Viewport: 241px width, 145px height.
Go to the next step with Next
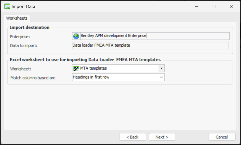162,137
